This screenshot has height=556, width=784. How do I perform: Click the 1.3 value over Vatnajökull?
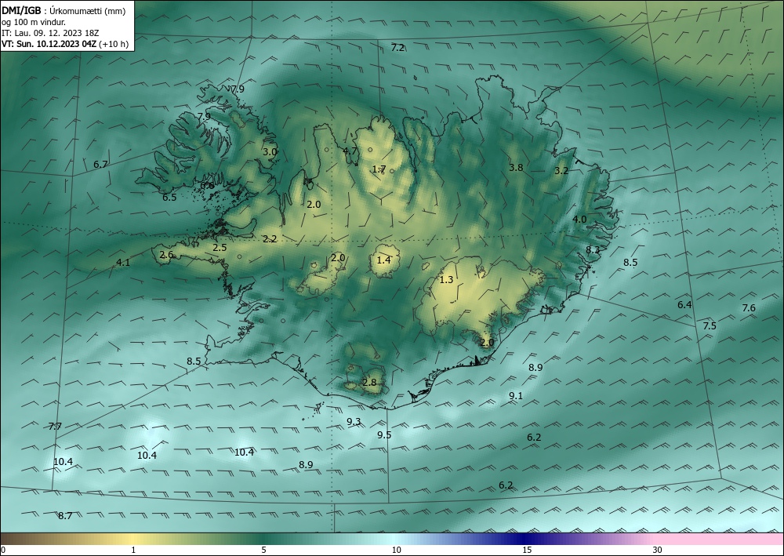pyautogui.click(x=446, y=279)
